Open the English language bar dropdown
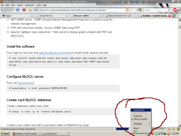The width and height of the screenshot is (181, 136). 118,3
